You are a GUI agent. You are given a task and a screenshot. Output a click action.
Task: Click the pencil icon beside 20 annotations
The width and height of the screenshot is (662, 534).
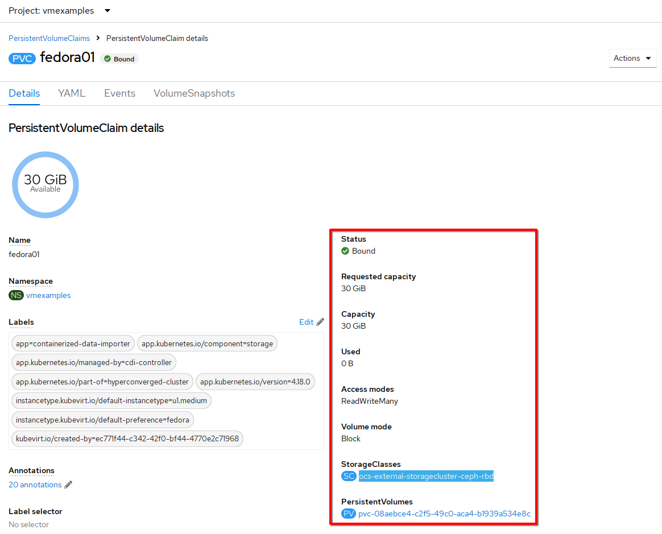pos(68,485)
